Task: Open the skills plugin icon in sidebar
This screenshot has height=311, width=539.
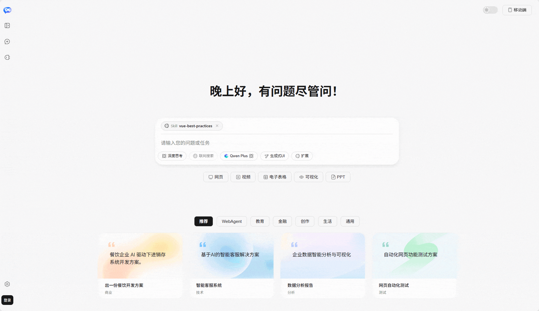Action: 7,57
